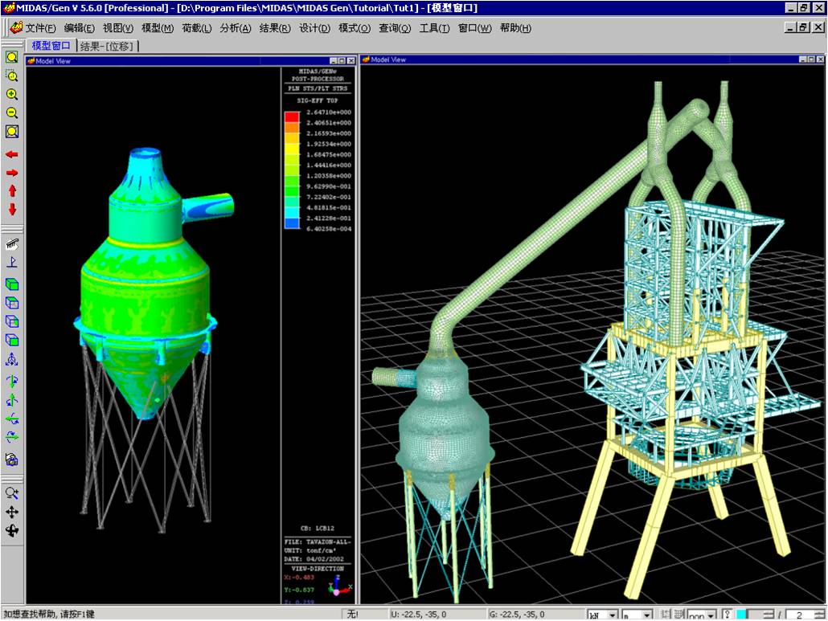The image size is (828, 621).
Task: Click the question mark help icon in status bar
Action: pos(728,614)
